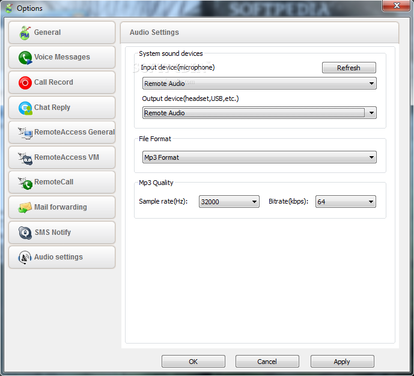This screenshot has height=376, width=414.
Task: Go to Call Record section
Action: click(x=62, y=82)
